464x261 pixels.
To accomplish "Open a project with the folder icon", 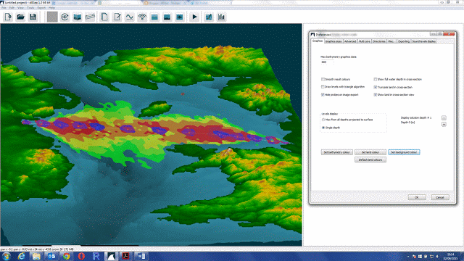I will [x=21, y=17].
